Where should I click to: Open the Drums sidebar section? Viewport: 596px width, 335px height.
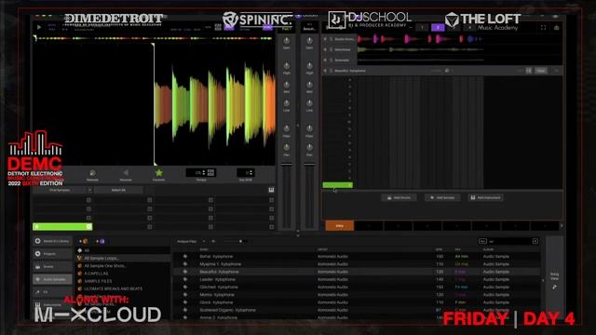[52, 267]
